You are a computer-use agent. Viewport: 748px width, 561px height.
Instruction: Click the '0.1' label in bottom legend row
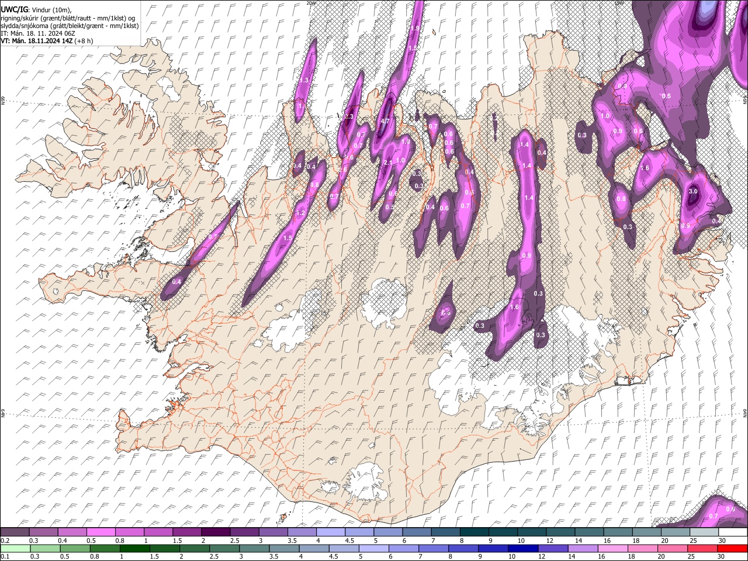click(x=5, y=556)
